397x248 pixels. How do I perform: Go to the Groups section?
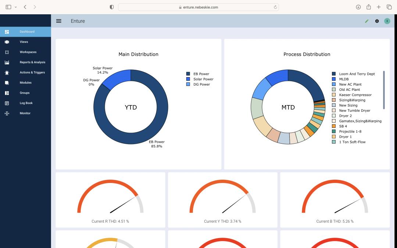coord(25,93)
